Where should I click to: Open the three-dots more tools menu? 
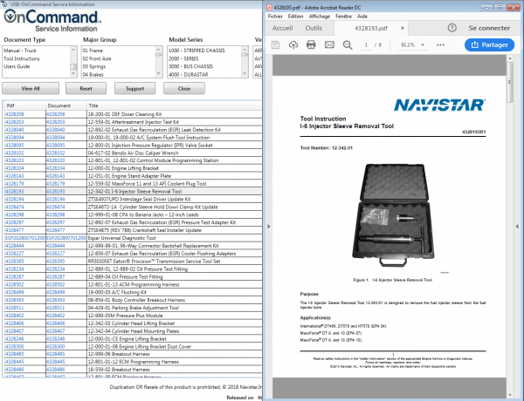tap(440, 44)
